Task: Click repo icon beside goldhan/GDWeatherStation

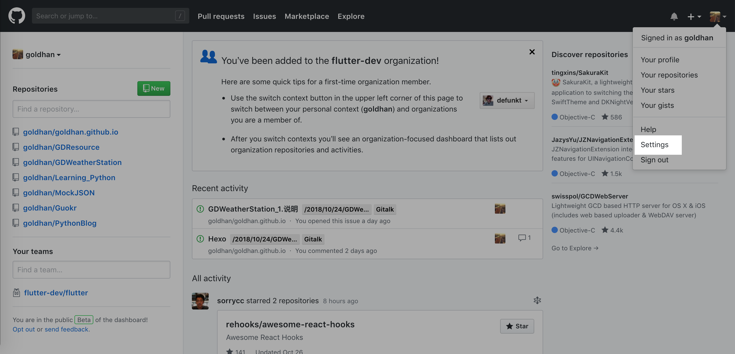Action: 16,162
